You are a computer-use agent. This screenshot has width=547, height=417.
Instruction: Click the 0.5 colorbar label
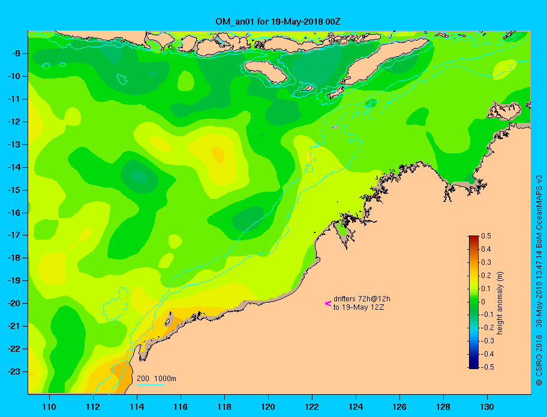[x=486, y=236]
